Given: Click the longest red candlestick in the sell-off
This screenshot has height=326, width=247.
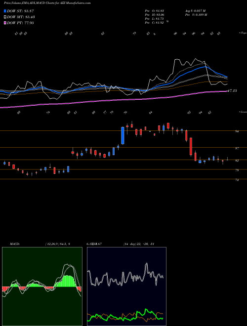Looking at the screenshot, I should click(x=191, y=146).
